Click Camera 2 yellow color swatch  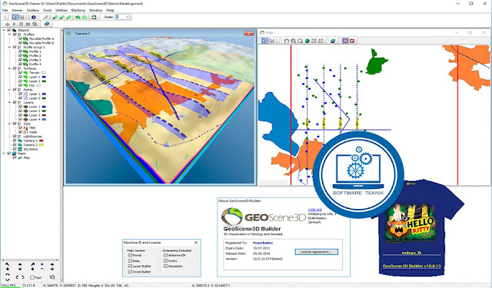pyautogui.click(x=42, y=145)
